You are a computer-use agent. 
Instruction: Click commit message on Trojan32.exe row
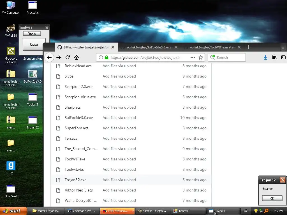point(119,180)
